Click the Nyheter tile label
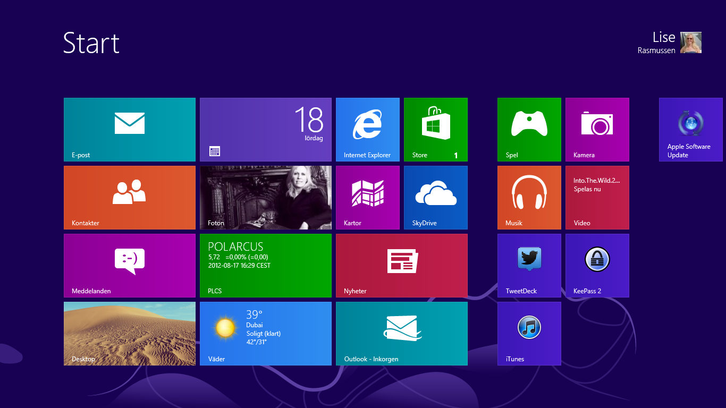This screenshot has width=726, height=408. tap(355, 291)
